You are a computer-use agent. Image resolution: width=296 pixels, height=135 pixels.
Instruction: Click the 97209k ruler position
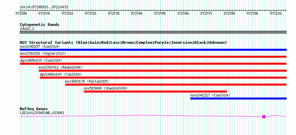click(253, 14)
